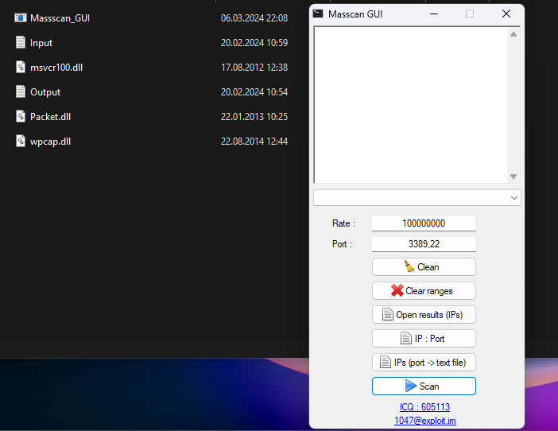Select the Packet.dll file name
This screenshot has width=558, height=431.
click(x=51, y=117)
